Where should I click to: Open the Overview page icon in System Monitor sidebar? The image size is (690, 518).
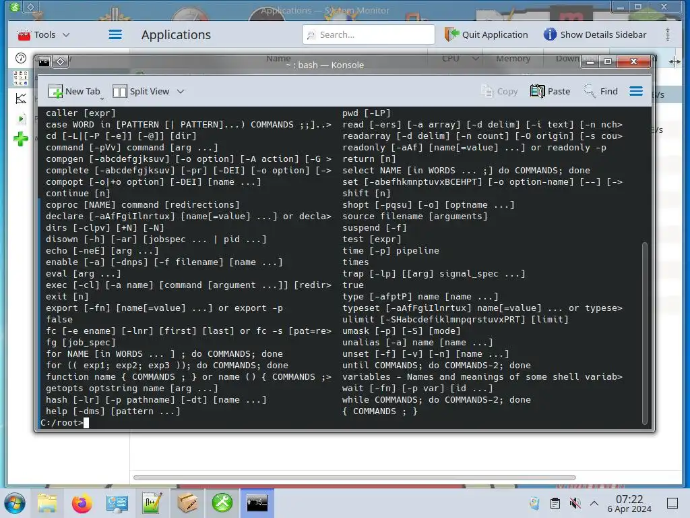coord(21,58)
